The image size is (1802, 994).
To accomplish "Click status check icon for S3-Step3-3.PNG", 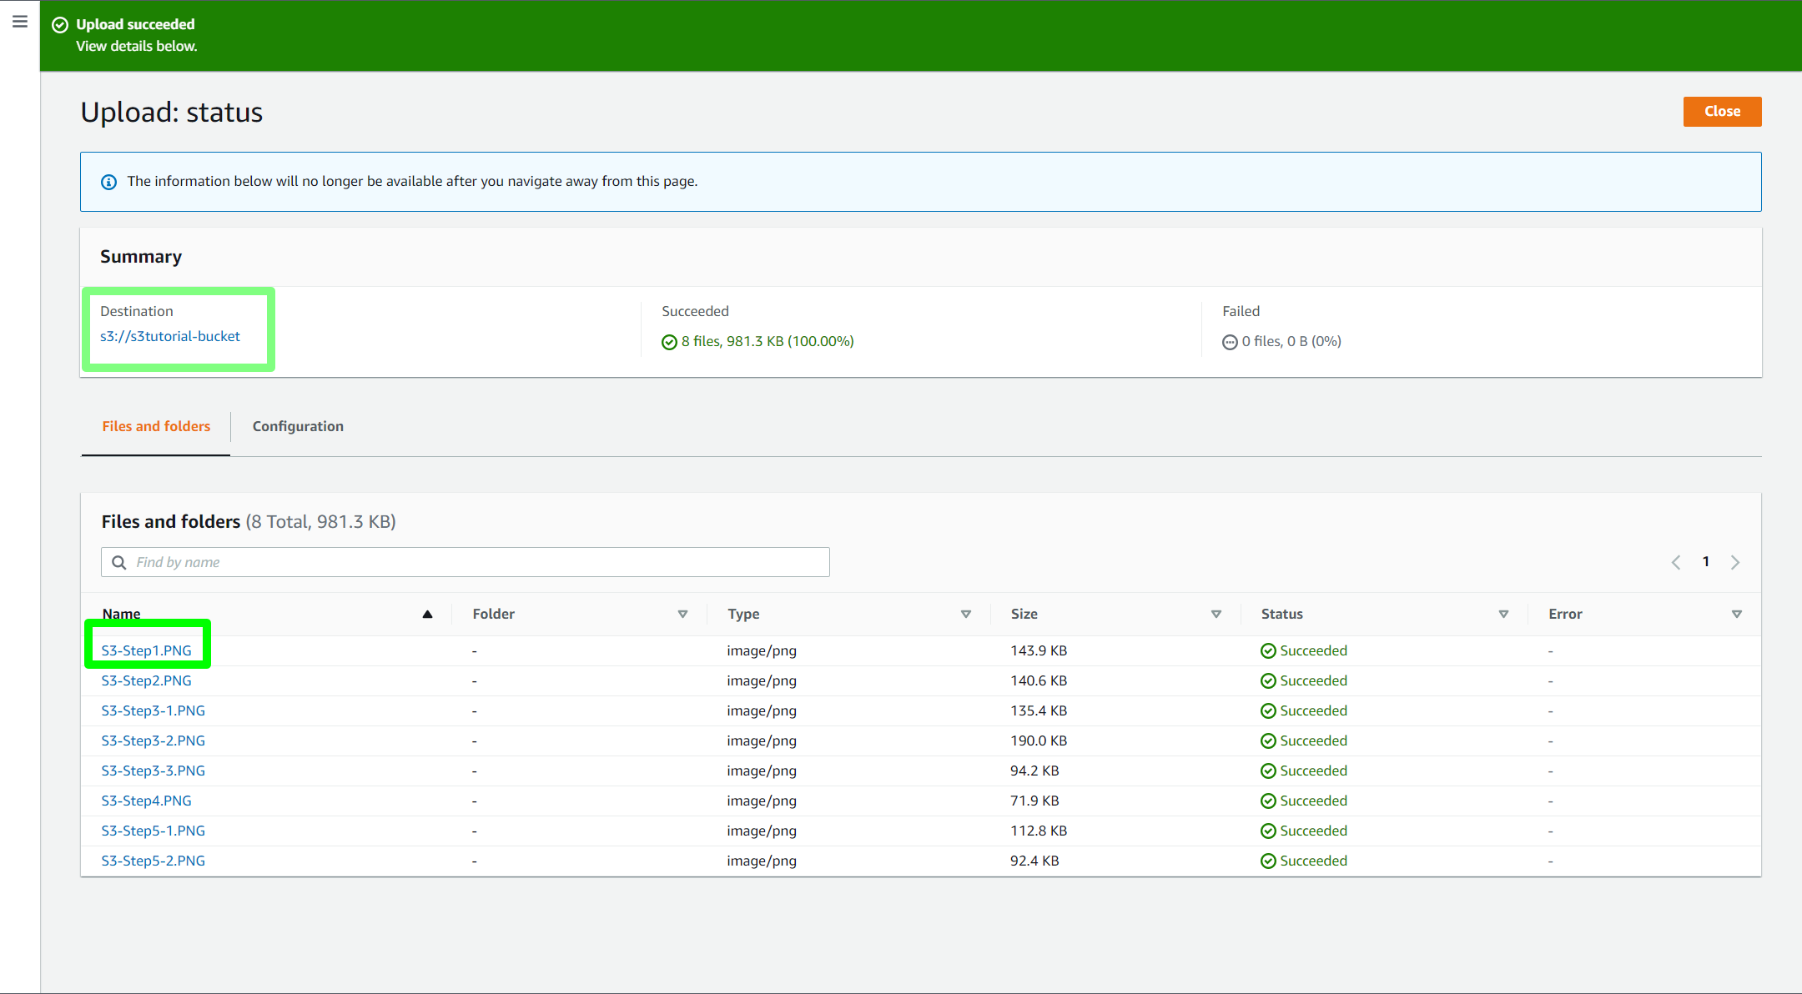I will pos(1268,771).
